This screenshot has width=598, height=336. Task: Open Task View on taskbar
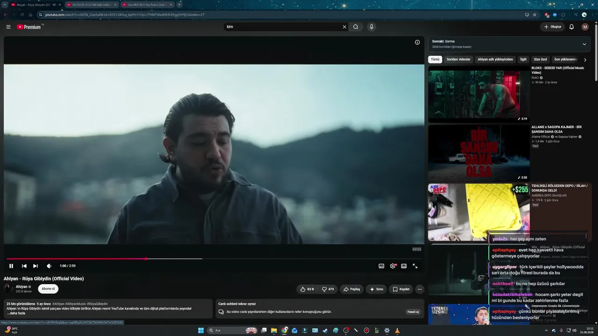coord(263,330)
